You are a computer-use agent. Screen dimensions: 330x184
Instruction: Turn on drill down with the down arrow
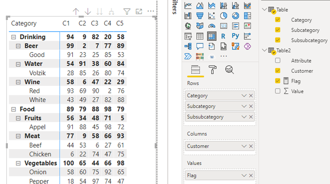[x=88, y=11]
